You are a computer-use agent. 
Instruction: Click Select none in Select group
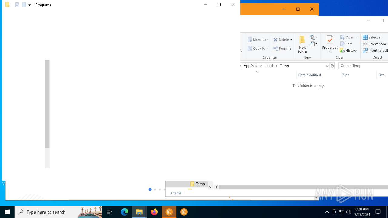pos(375,44)
